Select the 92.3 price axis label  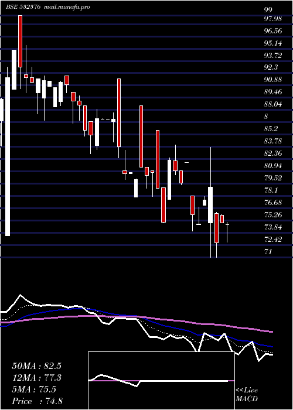[271, 67]
